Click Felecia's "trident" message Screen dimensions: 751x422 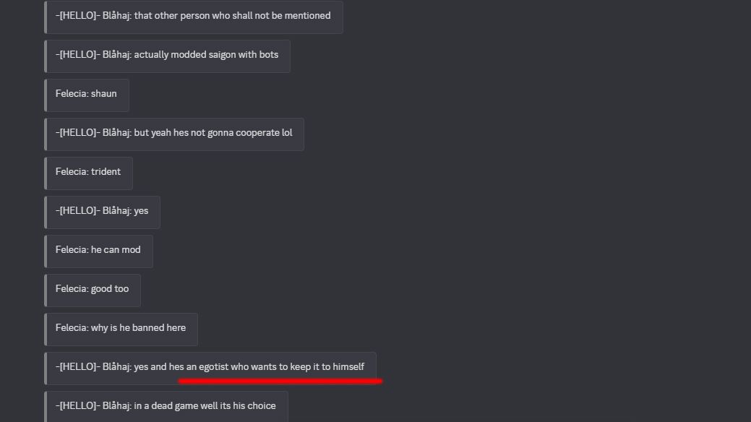[88, 172]
